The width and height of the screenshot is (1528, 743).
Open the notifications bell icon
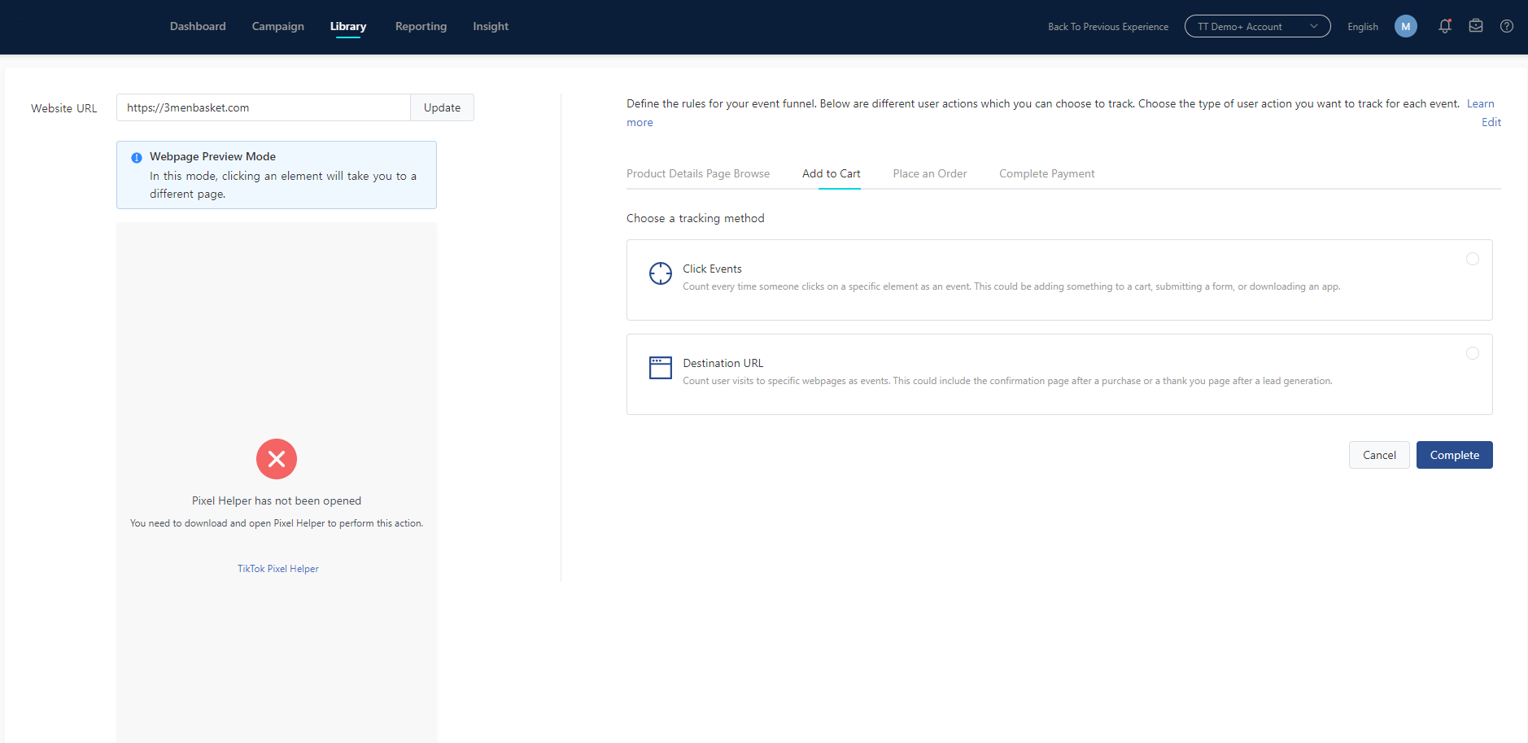[1445, 26]
